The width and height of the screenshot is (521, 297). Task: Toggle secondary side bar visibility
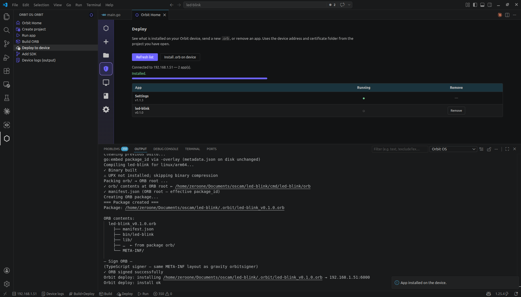tap(490, 5)
